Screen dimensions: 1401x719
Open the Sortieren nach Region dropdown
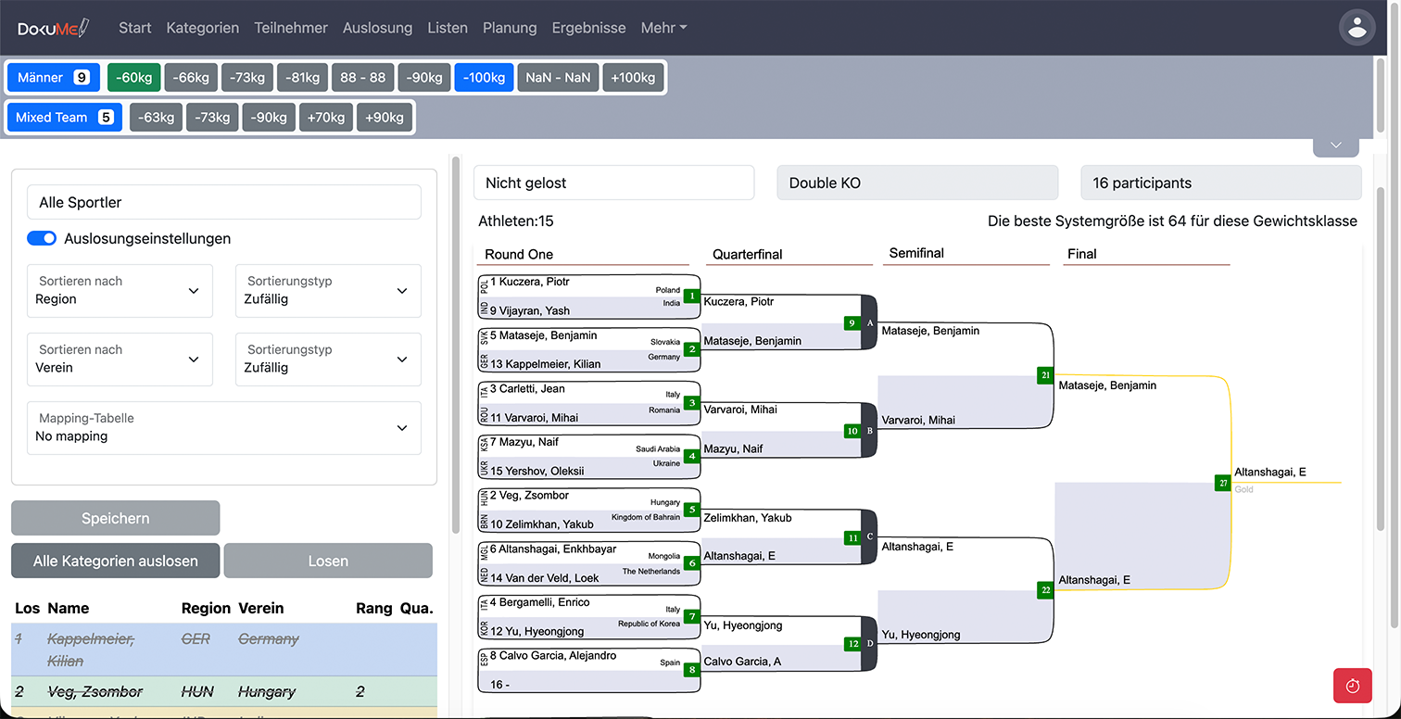click(120, 291)
